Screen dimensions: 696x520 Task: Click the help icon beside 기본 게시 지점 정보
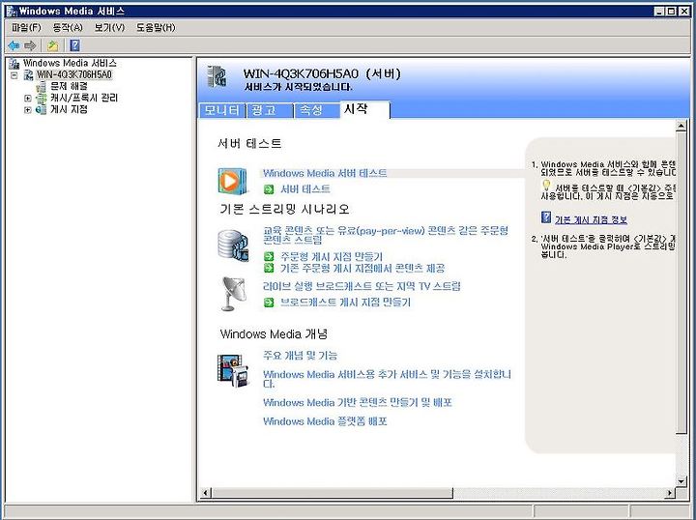click(546, 217)
